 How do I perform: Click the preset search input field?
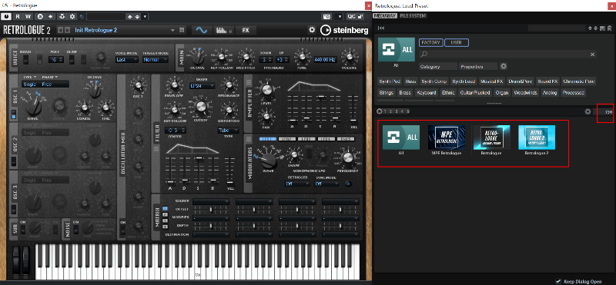pyautogui.click(x=505, y=54)
